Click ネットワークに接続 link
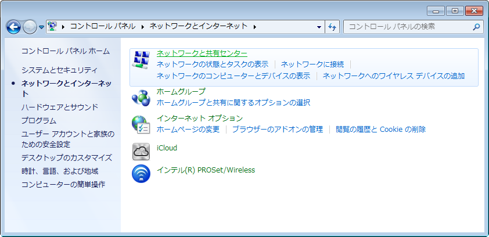This screenshot has width=489, height=237. click(312, 64)
